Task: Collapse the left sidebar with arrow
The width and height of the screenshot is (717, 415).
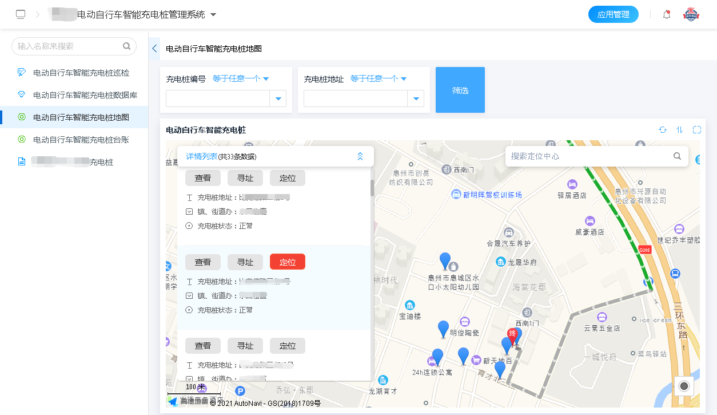Action: pyautogui.click(x=154, y=49)
